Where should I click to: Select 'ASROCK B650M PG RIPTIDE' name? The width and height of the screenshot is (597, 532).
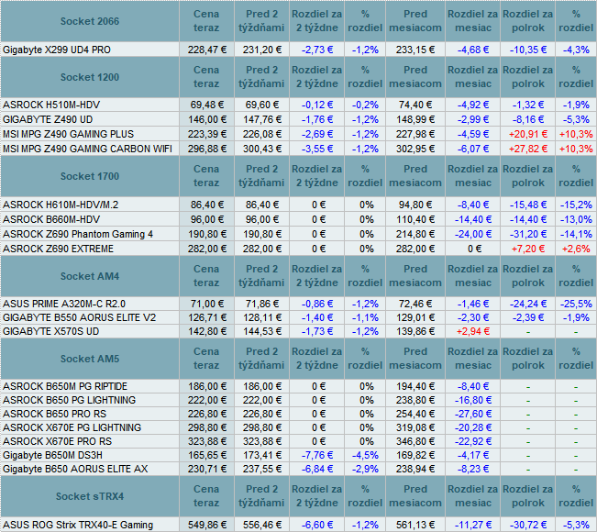[x=65, y=386]
